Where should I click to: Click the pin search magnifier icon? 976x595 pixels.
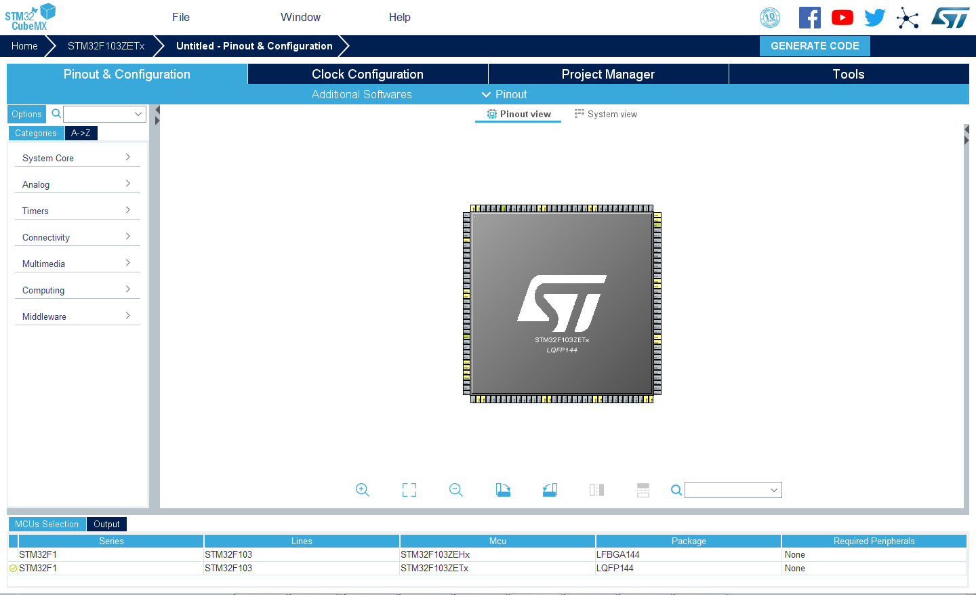point(676,490)
